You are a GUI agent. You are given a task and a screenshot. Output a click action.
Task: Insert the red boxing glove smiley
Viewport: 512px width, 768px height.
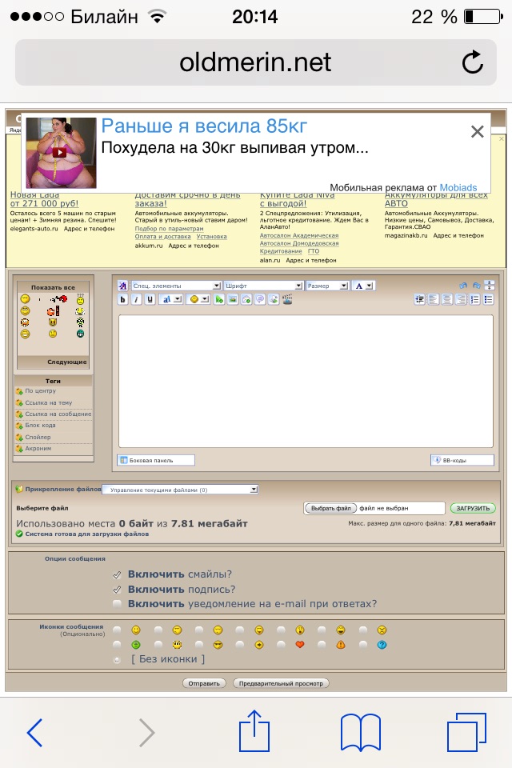click(x=58, y=298)
